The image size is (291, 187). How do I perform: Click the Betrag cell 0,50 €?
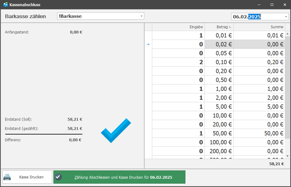219,80
